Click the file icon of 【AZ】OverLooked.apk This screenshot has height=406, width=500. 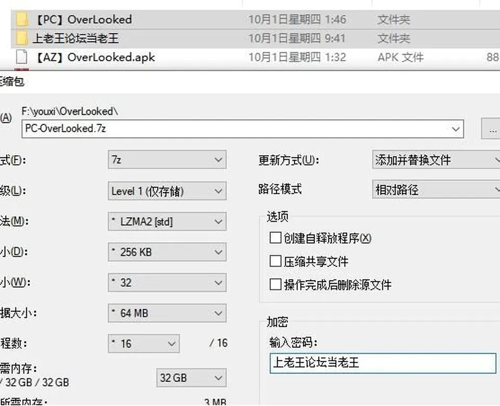(x=22, y=57)
